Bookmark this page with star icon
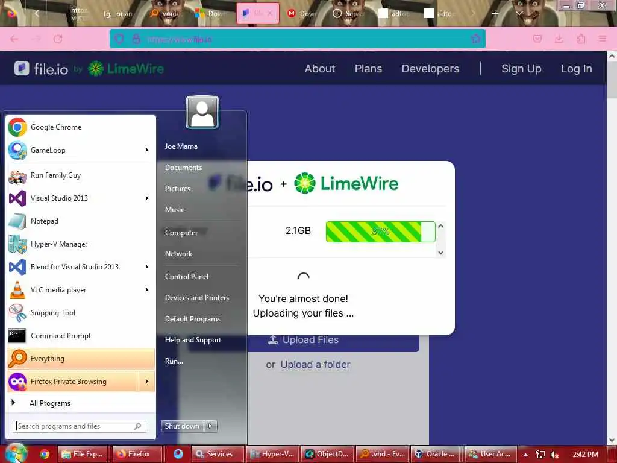 point(476,39)
